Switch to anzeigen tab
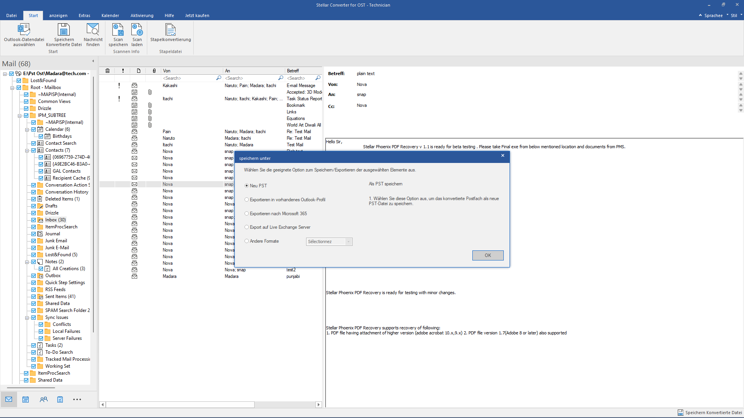 58,15
